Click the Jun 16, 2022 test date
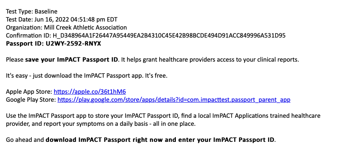 pos(52,20)
